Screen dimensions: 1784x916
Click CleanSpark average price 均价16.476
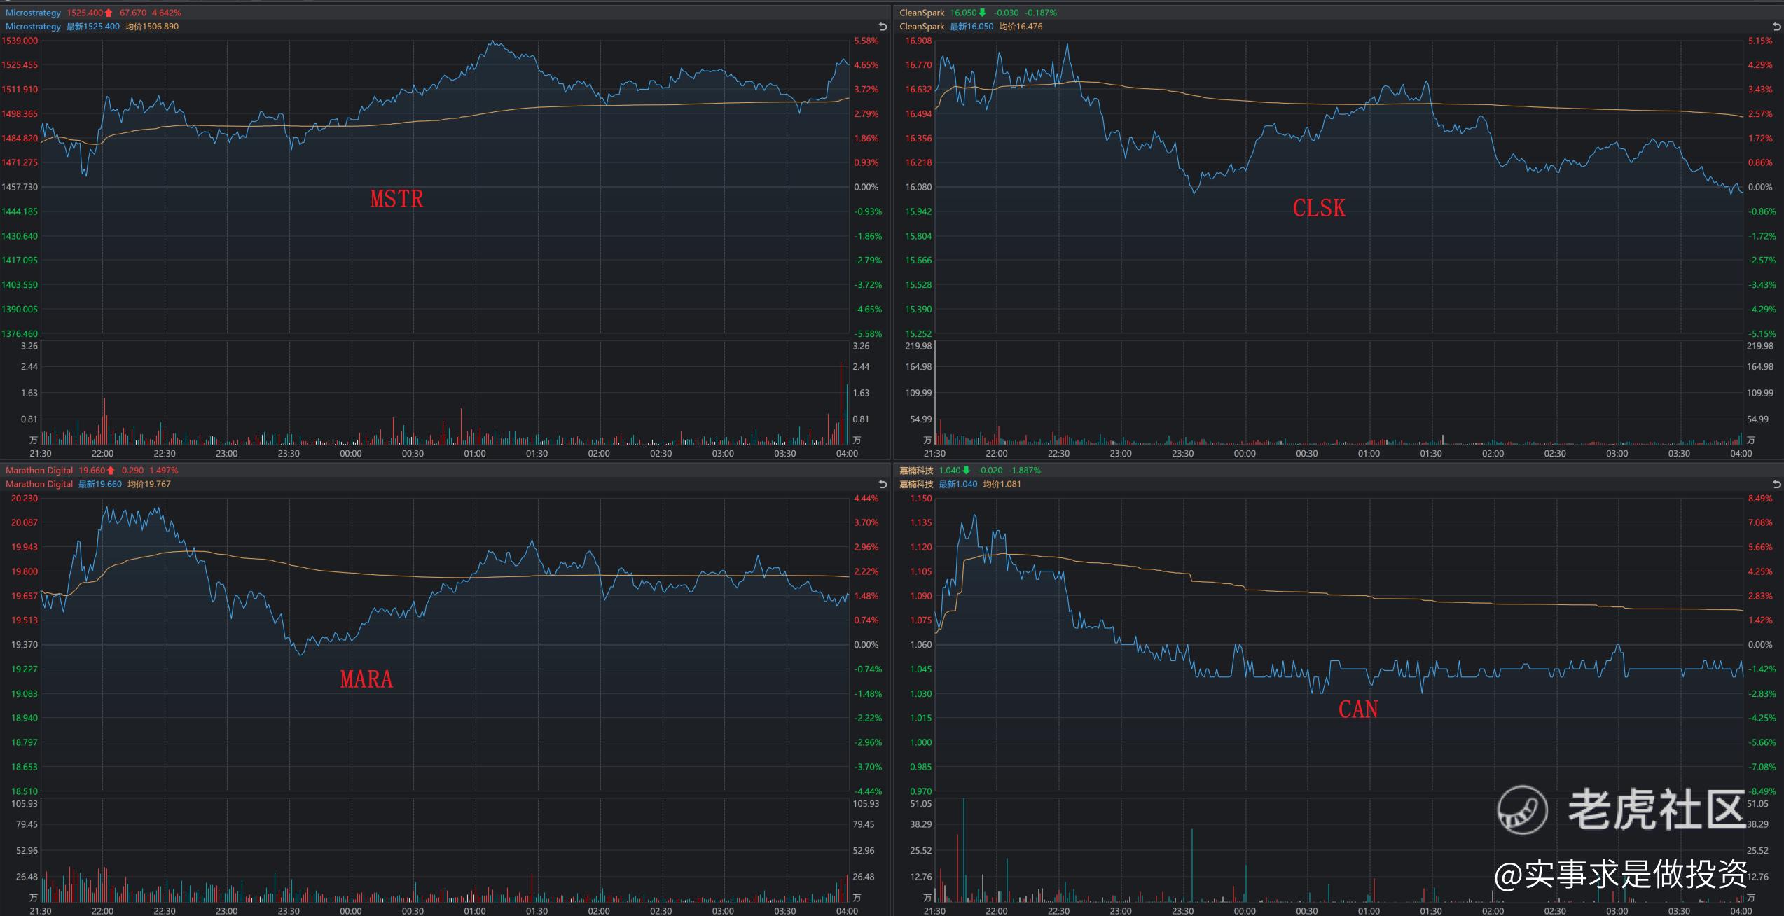pyautogui.click(x=1021, y=27)
